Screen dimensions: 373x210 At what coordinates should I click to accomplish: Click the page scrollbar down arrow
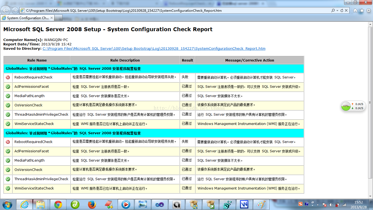[x=370, y=196]
